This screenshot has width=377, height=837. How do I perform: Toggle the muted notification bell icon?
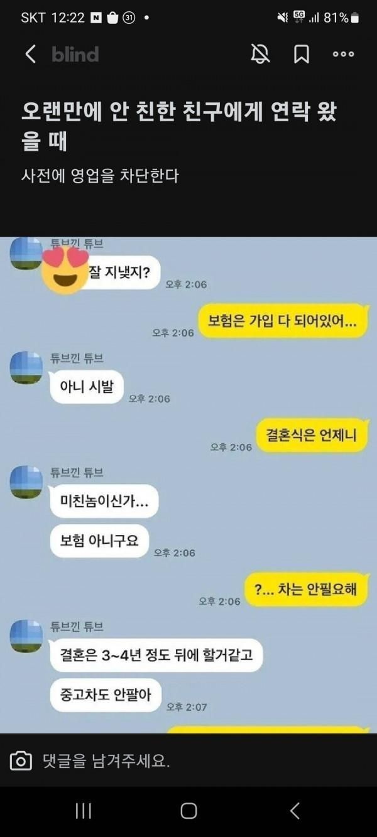pyautogui.click(x=260, y=54)
